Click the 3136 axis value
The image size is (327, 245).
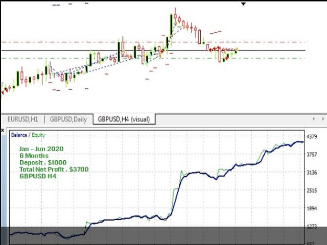312,173
